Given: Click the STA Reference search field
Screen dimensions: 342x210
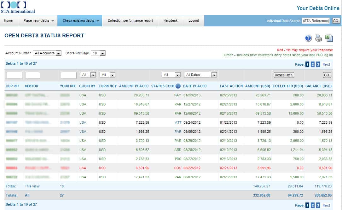Looking at the screenshot, I should point(315,21).
